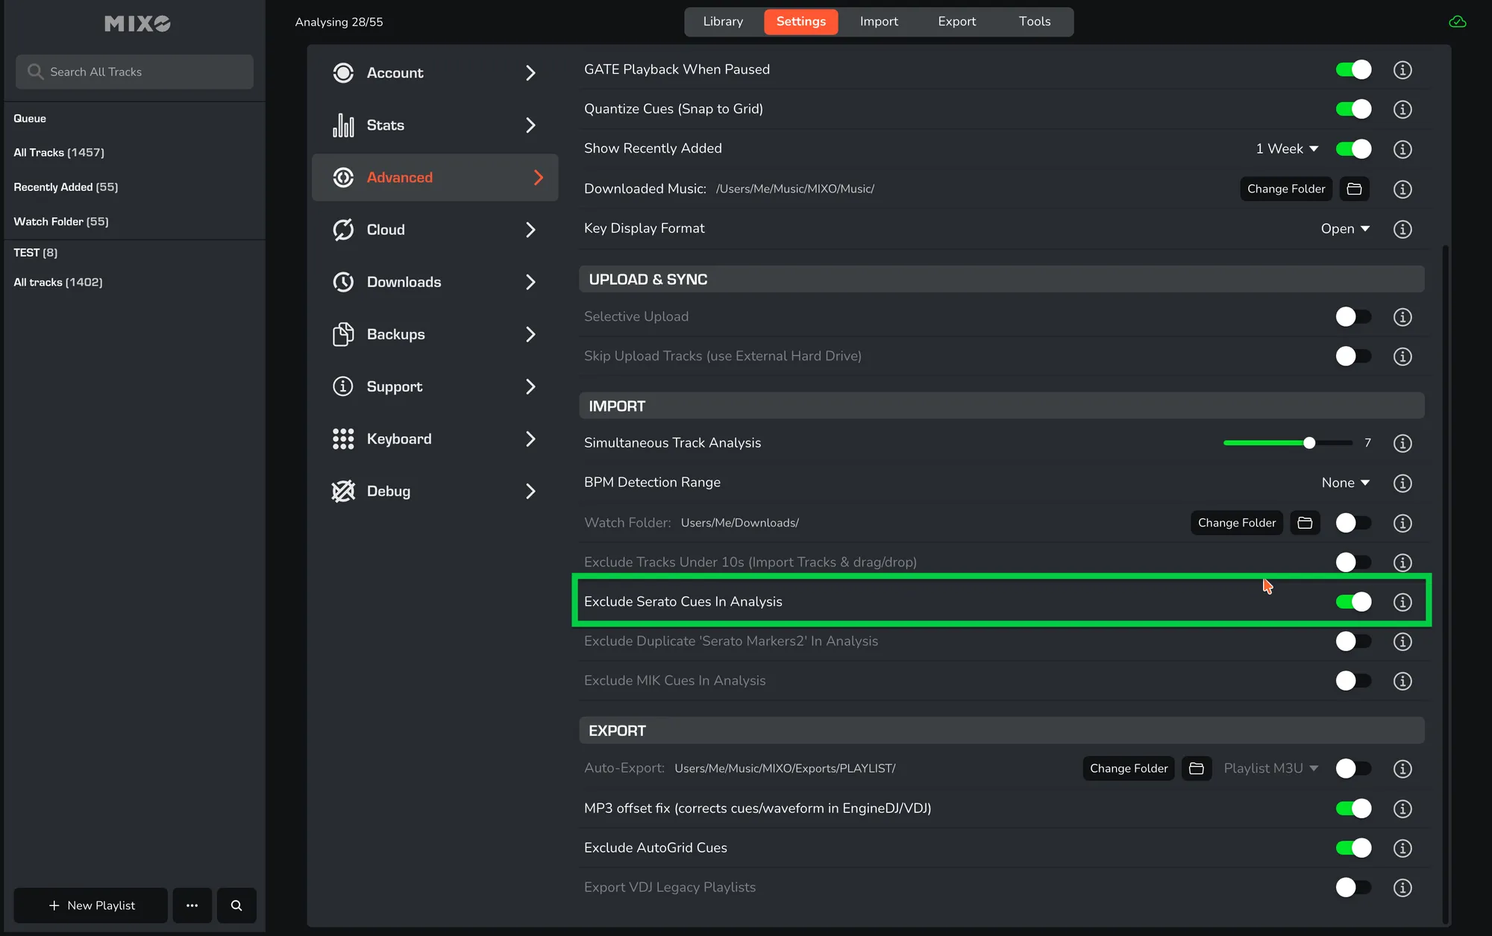1492x936 pixels.
Task: Open the Tools tab
Action: pos(1035,22)
